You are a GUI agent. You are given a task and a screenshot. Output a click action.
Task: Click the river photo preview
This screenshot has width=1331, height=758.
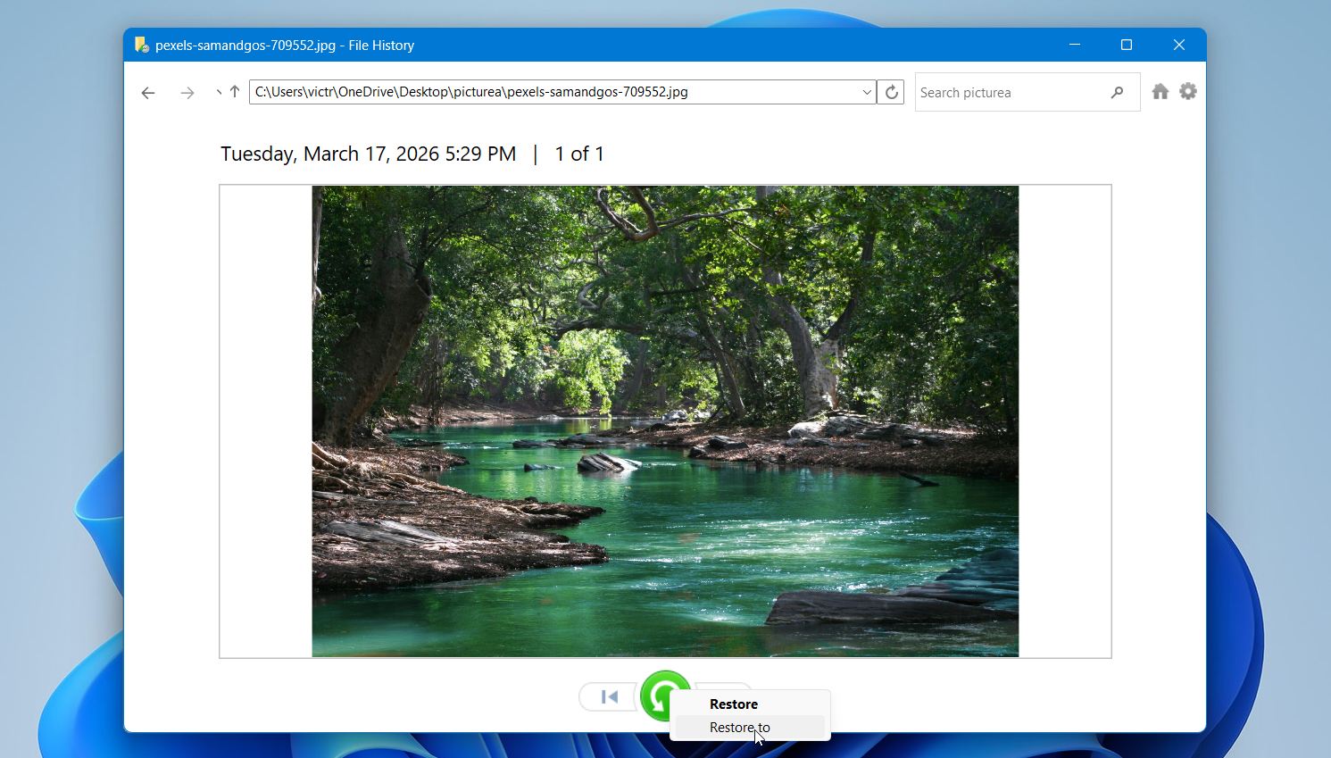click(x=664, y=420)
